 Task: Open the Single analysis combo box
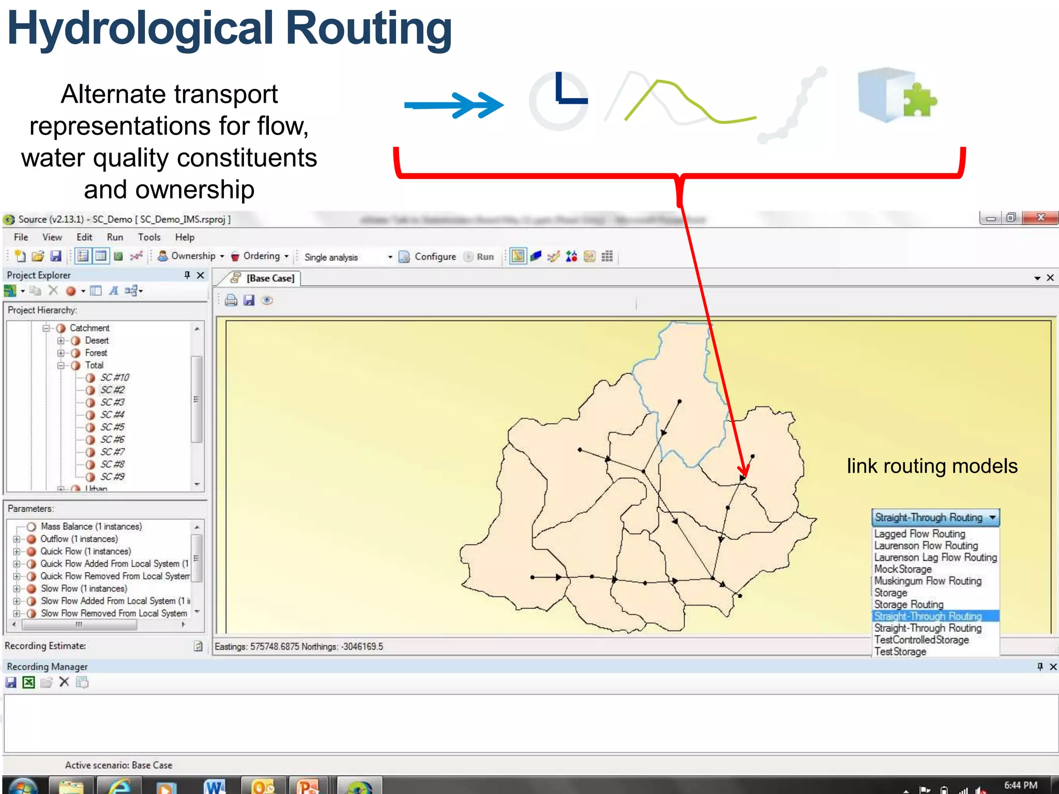[x=348, y=257]
